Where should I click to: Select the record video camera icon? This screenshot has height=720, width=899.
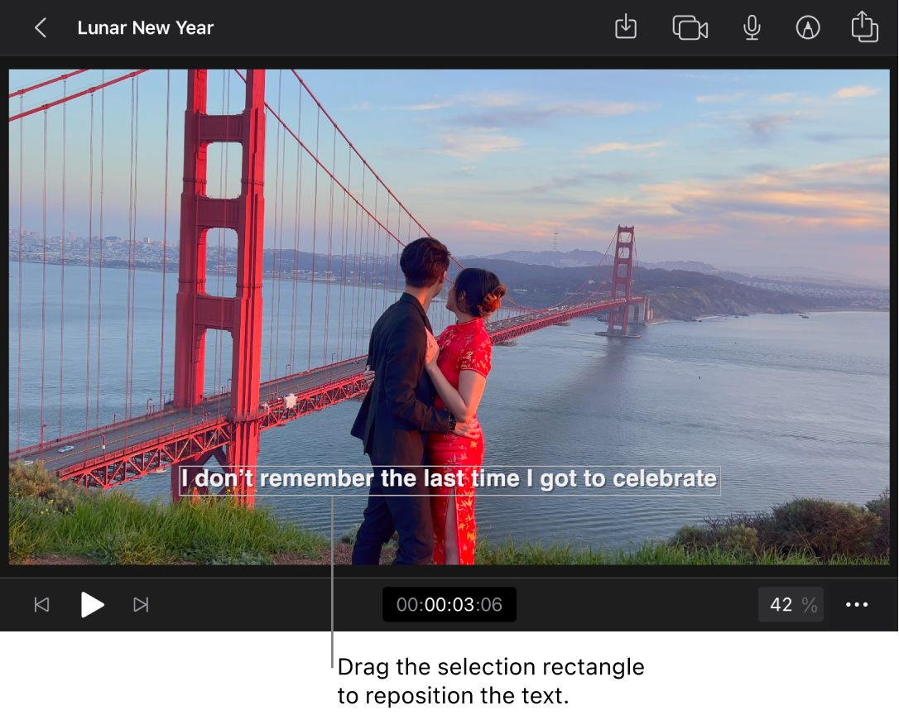click(x=690, y=27)
